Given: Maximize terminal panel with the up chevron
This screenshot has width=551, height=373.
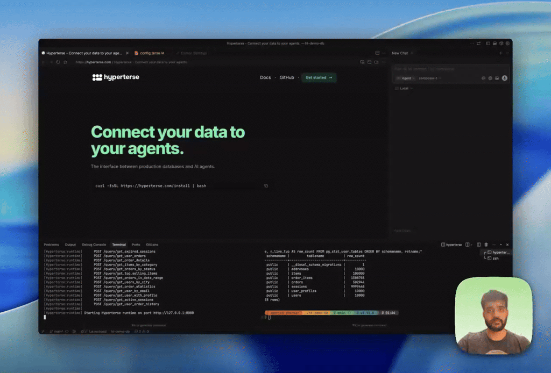Looking at the screenshot, I should tap(501, 245).
